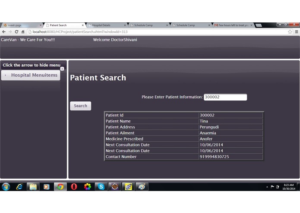
Task: Open the media player taskbar icon
Action: [x=47, y=187]
